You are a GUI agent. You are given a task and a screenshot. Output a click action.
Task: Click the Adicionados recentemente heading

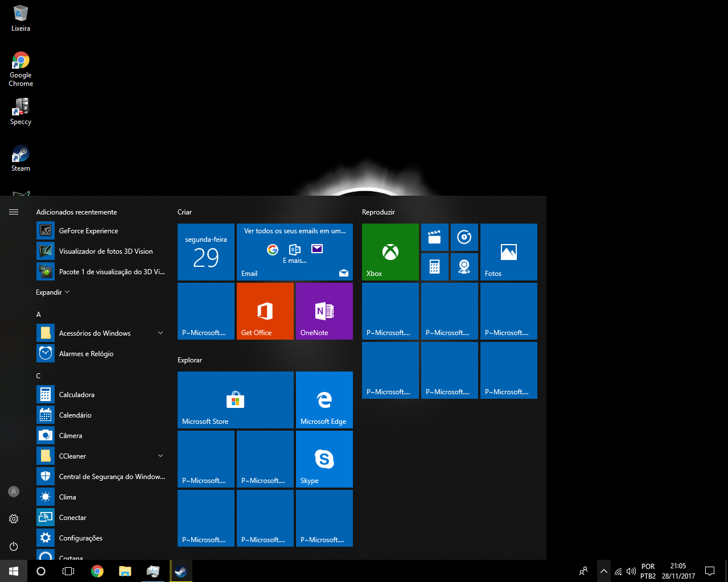77,212
